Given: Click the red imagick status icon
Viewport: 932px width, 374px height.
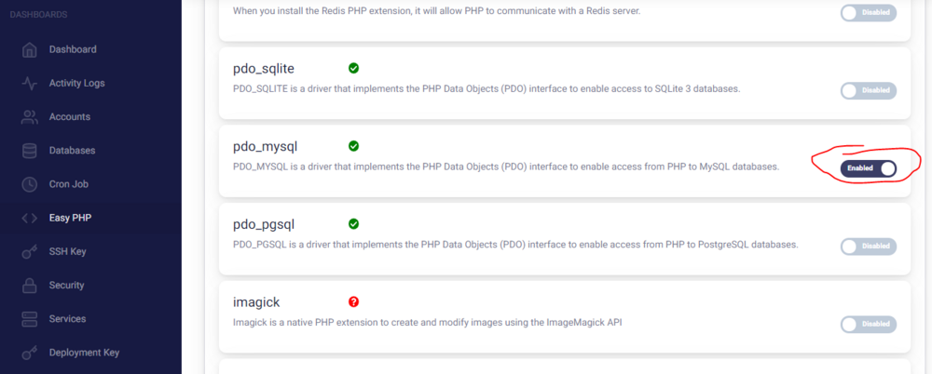Looking at the screenshot, I should click(x=353, y=301).
